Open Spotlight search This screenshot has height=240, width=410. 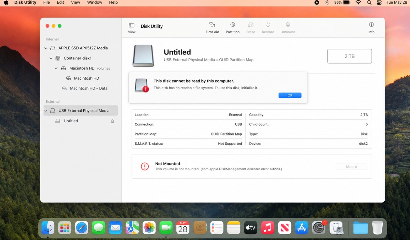[369, 2]
